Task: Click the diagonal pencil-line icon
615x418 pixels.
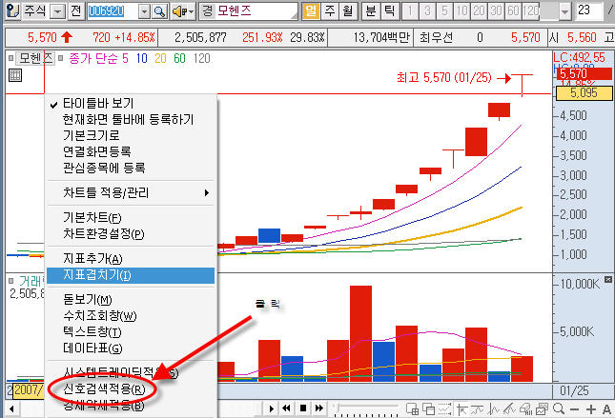Action: tap(509, 408)
